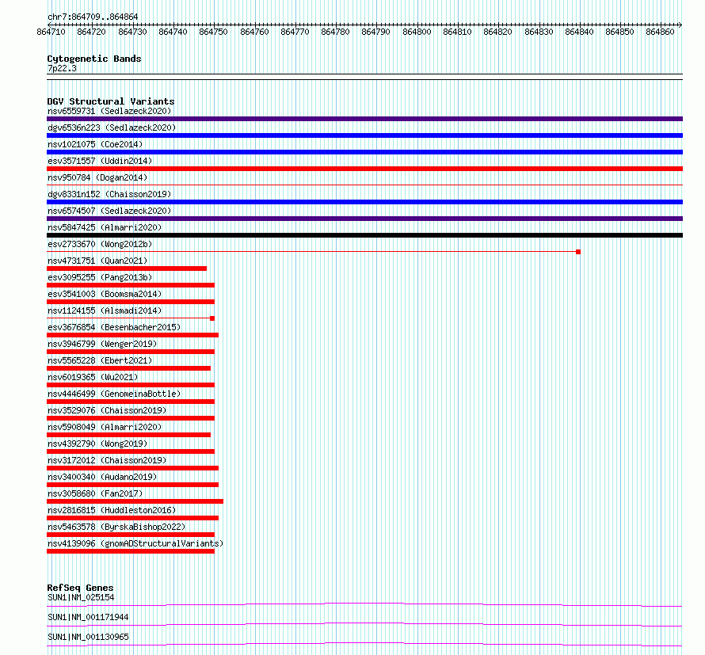Image resolution: width=705 pixels, height=655 pixels.
Task: Select esv3676854 (Besenbacher2015) label
Action: click(114, 327)
